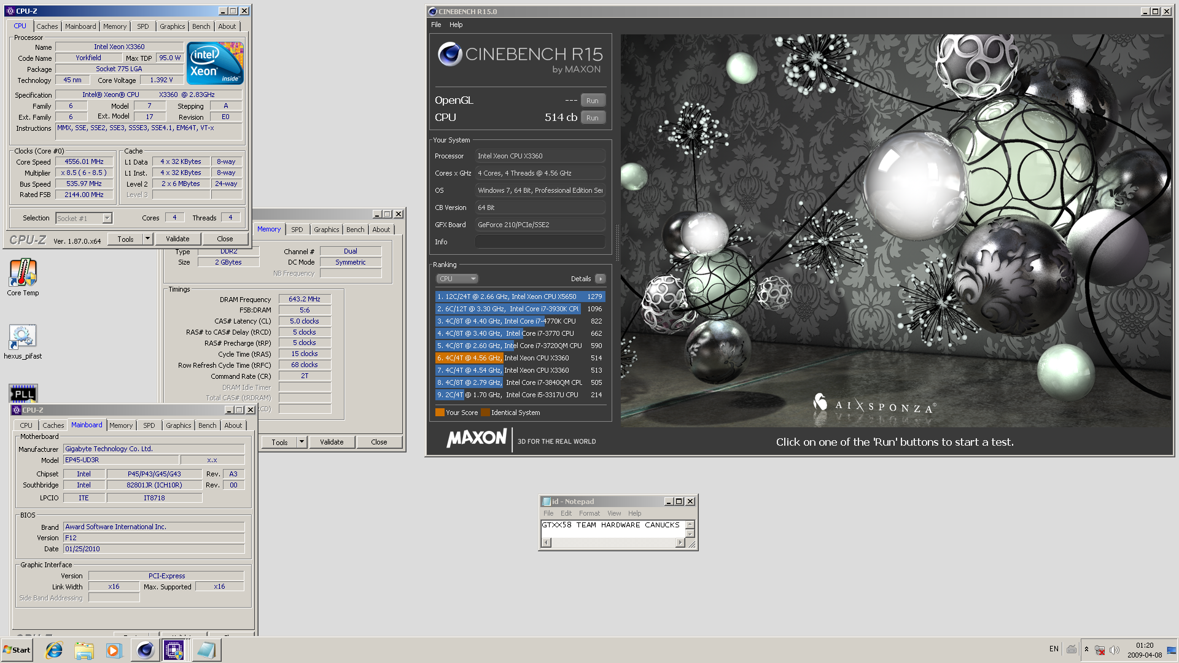
Task: Open Ranking Details arrow button
Action: tap(601, 279)
